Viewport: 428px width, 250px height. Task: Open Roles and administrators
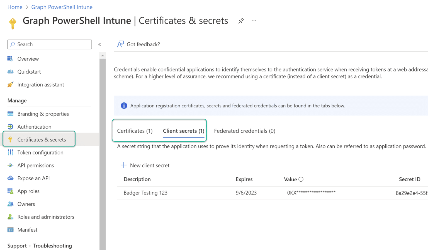pyautogui.click(x=46, y=217)
